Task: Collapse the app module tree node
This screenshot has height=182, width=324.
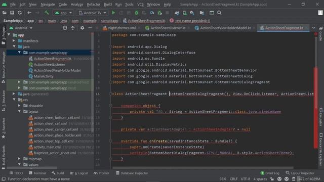Action: click(9, 35)
